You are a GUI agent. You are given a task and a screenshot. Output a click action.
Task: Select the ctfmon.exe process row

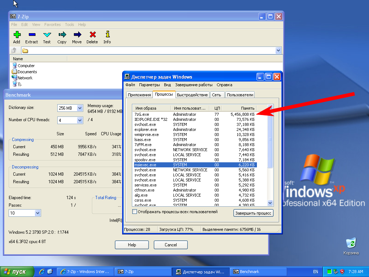pos(195,190)
